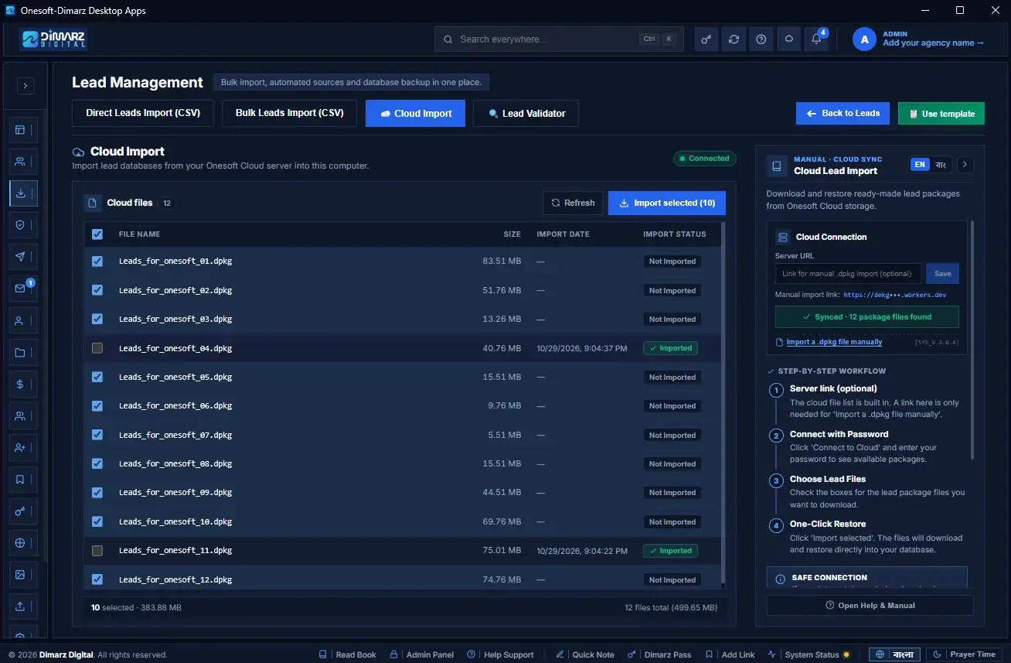Screen dimensions: 1011x663
Task: Click the Server URL input field
Action: click(848, 273)
